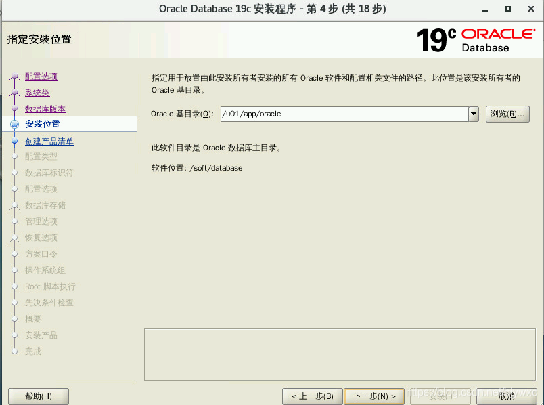544x405 pixels.
Task: Click the 数据库存储 step in the sidebar
Action: click(45, 205)
